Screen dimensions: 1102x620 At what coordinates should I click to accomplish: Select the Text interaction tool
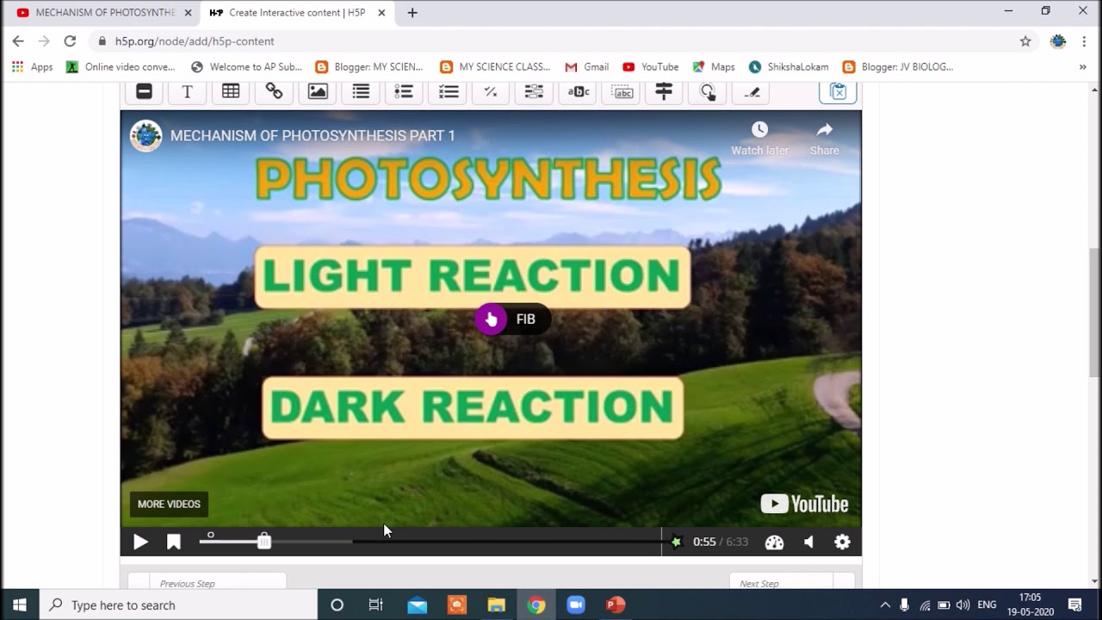coord(187,91)
